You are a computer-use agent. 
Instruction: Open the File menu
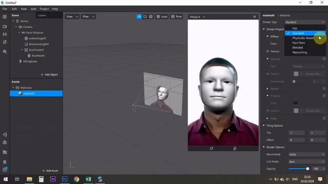click(5, 9)
